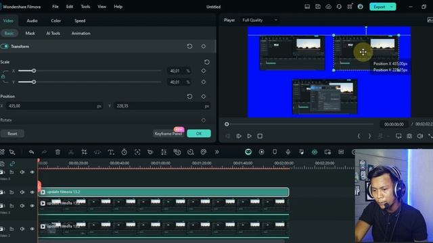This screenshot has width=433, height=243.
Task: Switch to the Color tab
Action: tap(55, 21)
